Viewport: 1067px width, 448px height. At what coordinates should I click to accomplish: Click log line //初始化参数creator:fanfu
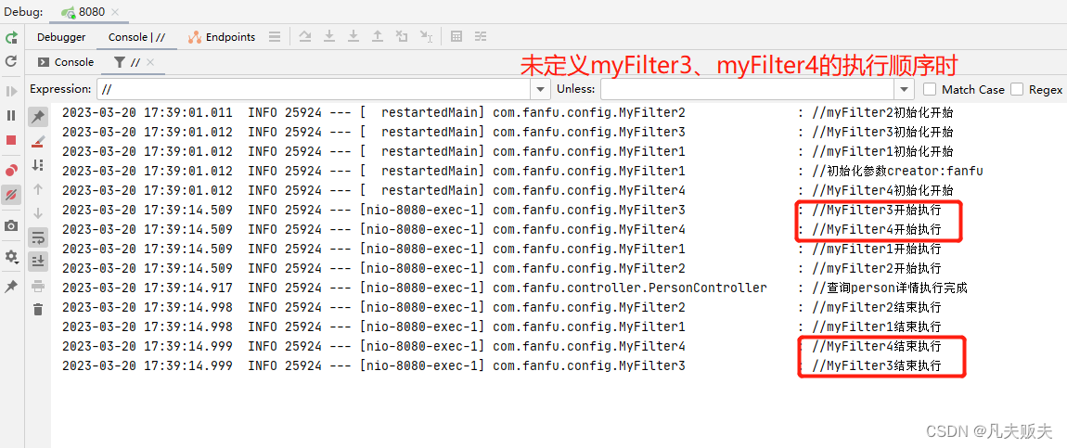point(898,171)
